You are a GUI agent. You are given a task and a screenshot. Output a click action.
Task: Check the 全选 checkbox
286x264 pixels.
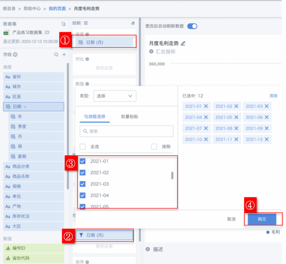[83, 147]
